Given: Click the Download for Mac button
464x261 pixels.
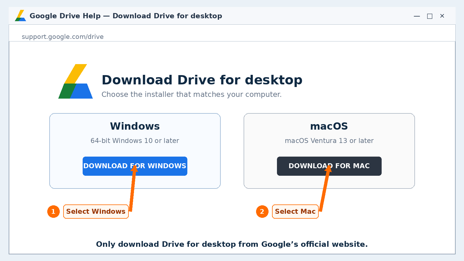Looking at the screenshot, I should click(x=329, y=166).
